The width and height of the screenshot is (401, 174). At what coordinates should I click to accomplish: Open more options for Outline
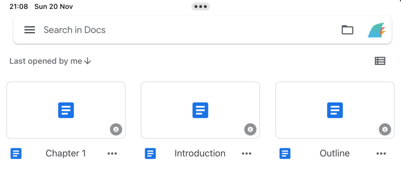tap(381, 154)
